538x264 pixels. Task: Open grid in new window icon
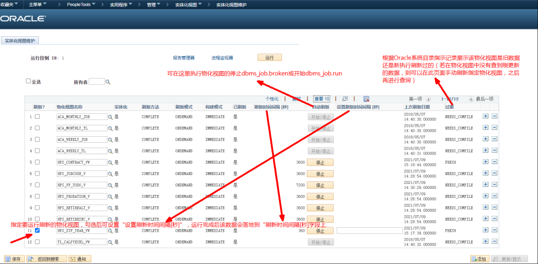click(x=345, y=99)
